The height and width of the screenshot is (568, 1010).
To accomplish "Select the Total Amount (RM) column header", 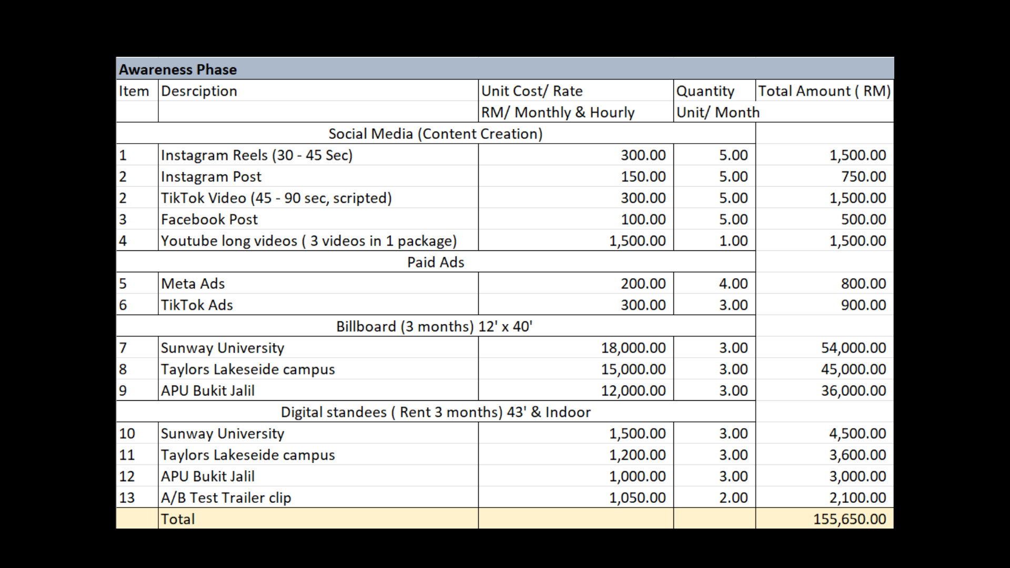I will (x=825, y=91).
